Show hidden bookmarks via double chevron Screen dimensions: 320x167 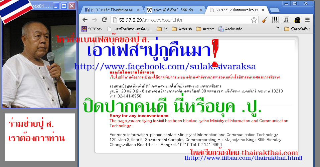pos(278,27)
